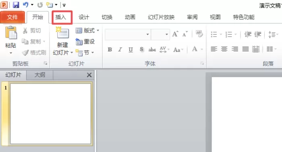Switch to the 大纲 (Outline) pane tab
Image resolution: width=282 pixels, height=152 pixels.
[40, 75]
